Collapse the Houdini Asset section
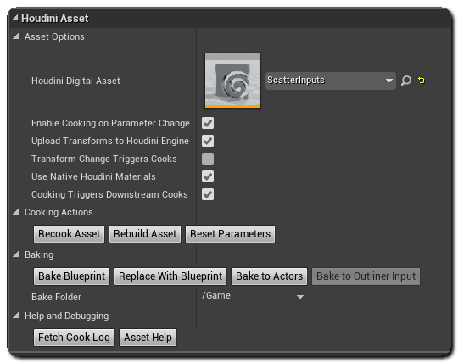The width and height of the screenshot is (458, 363). pos(14,18)
